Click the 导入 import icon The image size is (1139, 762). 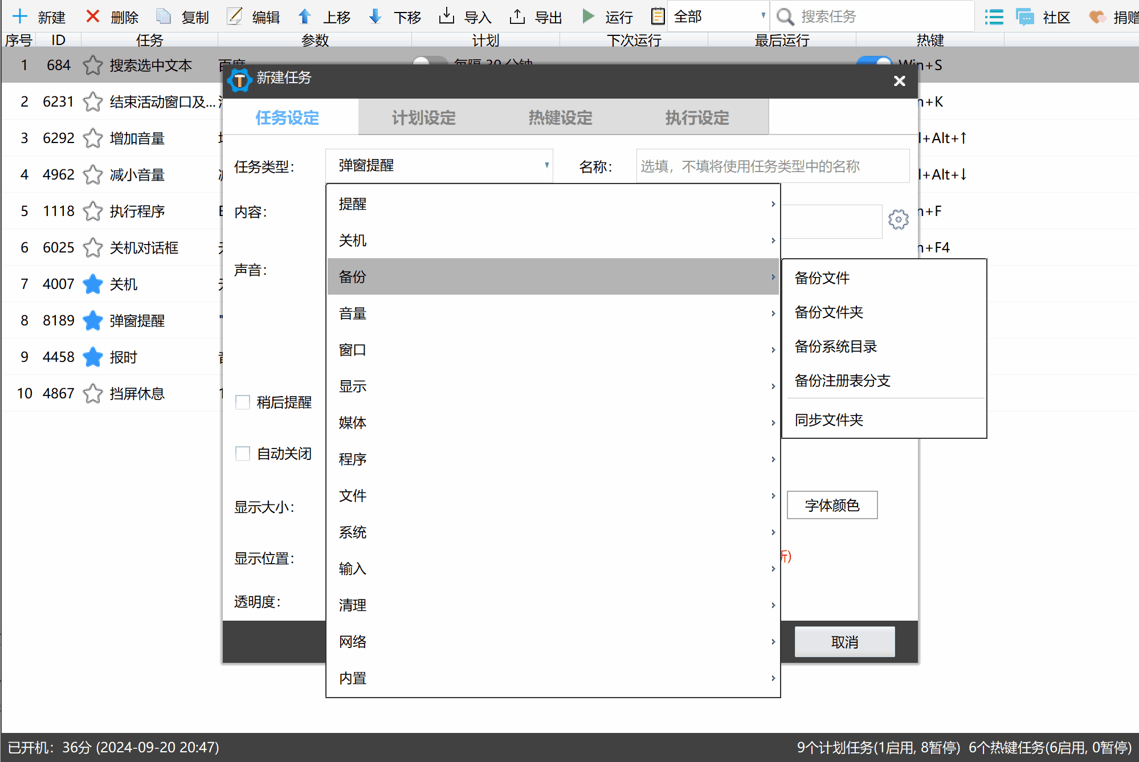[x=447, y=17]
